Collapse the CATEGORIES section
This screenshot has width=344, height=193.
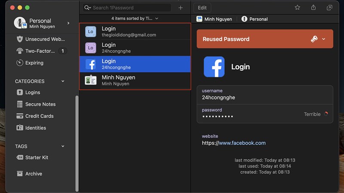click(63, 81)
